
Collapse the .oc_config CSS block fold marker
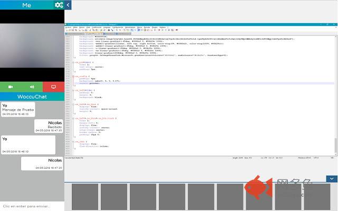(x=73, y=76)
